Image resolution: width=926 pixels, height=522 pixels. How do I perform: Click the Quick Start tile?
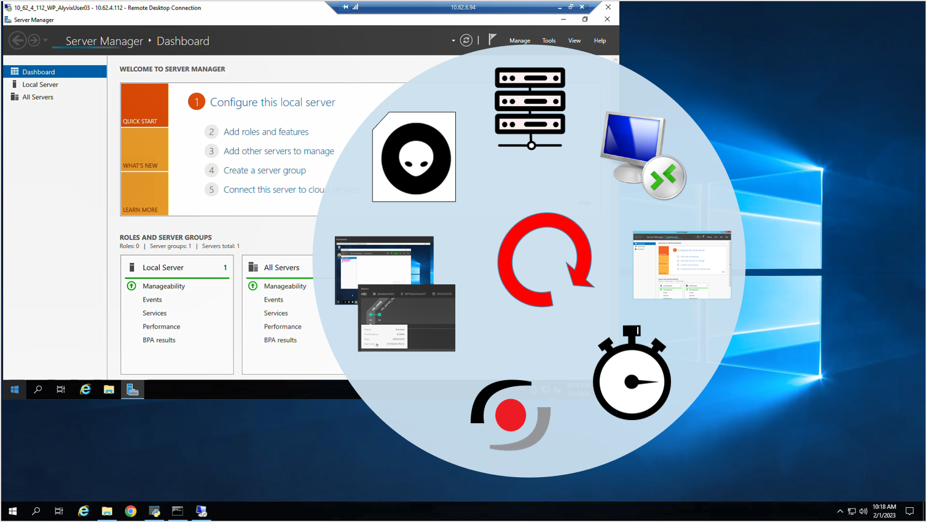144,105
